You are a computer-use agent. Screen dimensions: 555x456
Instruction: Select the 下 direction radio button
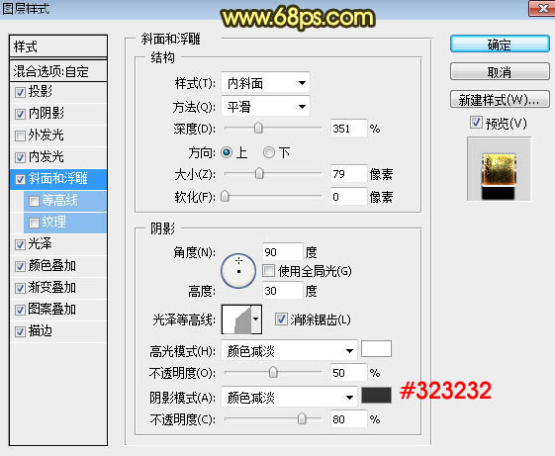tap(269, 152)
